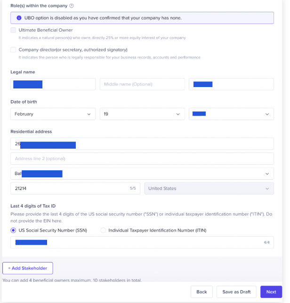Click the United States country dropdown
The height and width of the screenshot is (303, 290).
pyautogui.click(x=209, y=188)
